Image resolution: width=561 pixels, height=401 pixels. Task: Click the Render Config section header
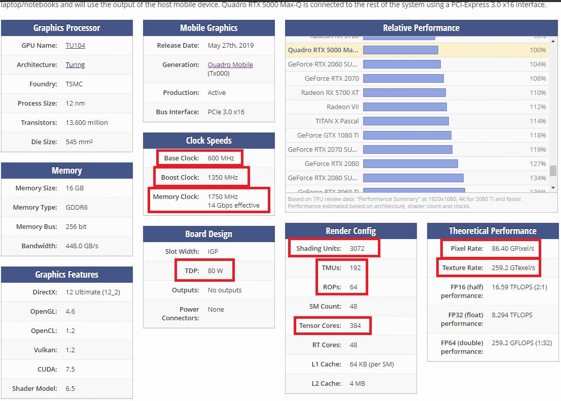pos(351,231)
